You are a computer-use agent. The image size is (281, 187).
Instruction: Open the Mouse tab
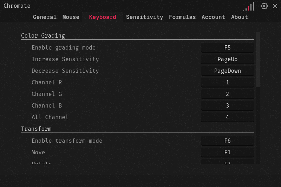point(71,17)
